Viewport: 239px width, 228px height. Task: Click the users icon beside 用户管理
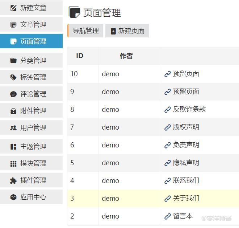(x=13, y=128)
